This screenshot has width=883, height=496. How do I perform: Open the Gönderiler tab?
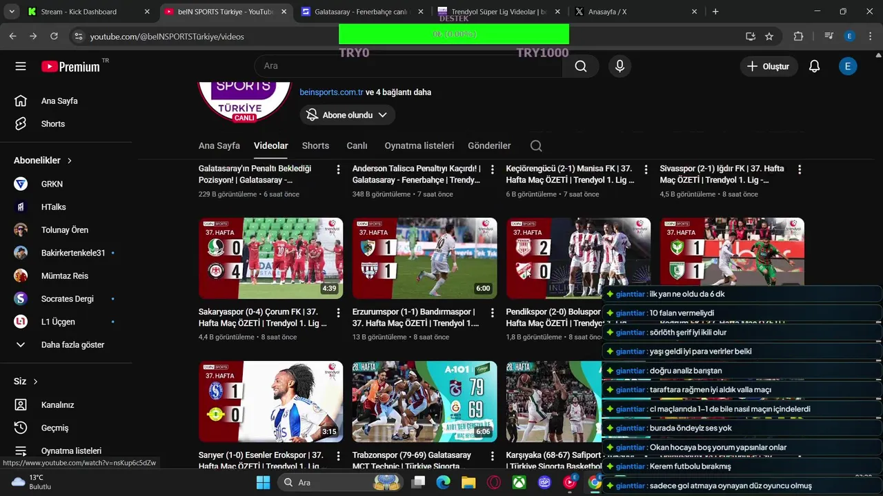[x=489, y=145]
